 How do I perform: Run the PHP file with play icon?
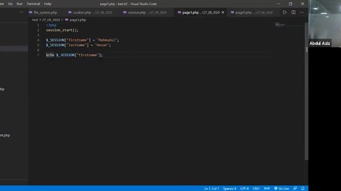coord(285,12)
